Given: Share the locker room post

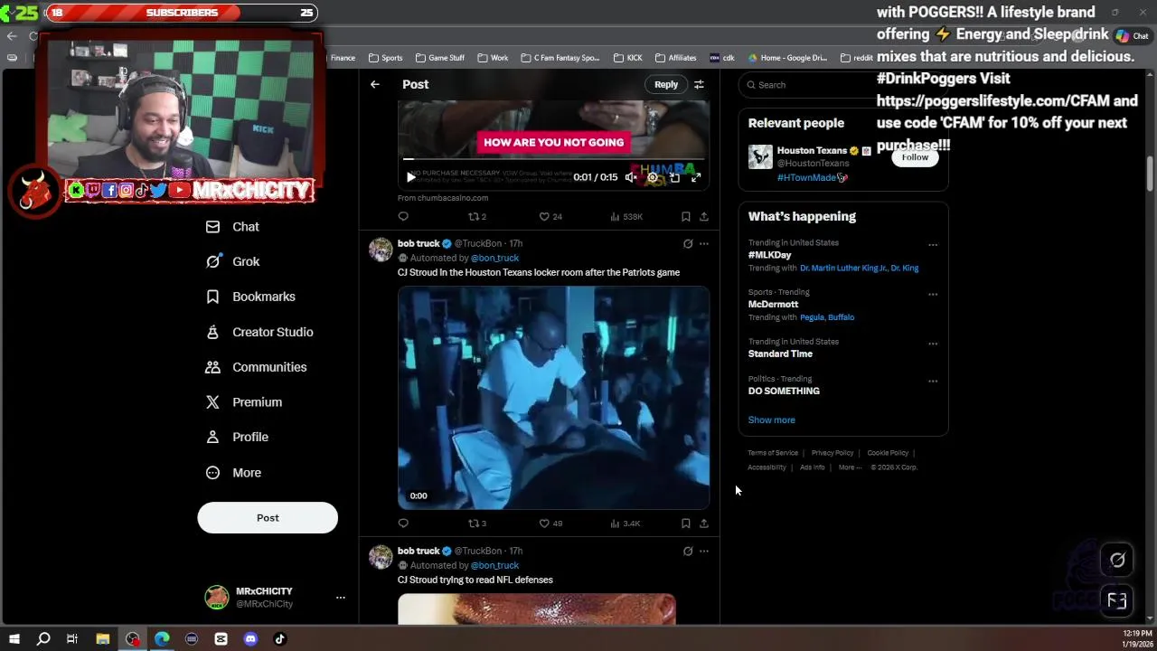Looking at the screenshot, I should (x=704, y=523).
